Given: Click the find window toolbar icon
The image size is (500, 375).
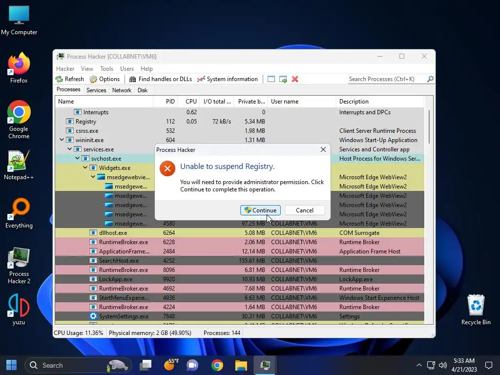Looking at the screenshot, I should pos(271,79).
